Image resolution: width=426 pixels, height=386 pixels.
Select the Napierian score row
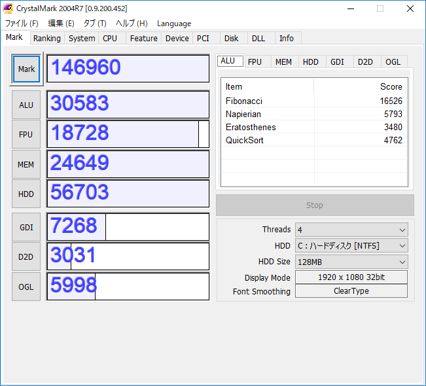coord(314,114)
